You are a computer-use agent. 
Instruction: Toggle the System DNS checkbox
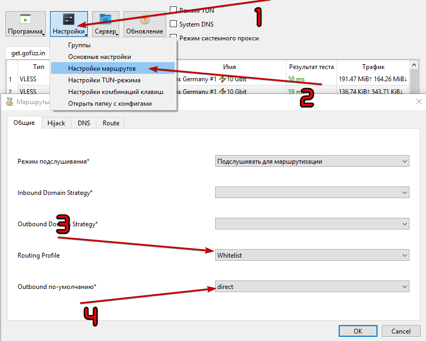tap(173, 24)
